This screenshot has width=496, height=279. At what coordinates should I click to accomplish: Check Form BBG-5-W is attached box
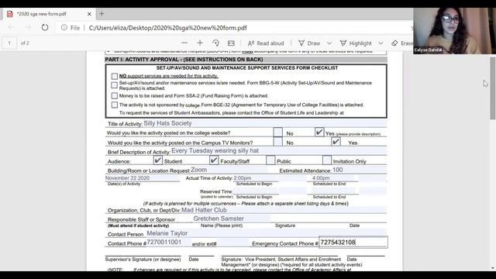[x=115, y=85]
